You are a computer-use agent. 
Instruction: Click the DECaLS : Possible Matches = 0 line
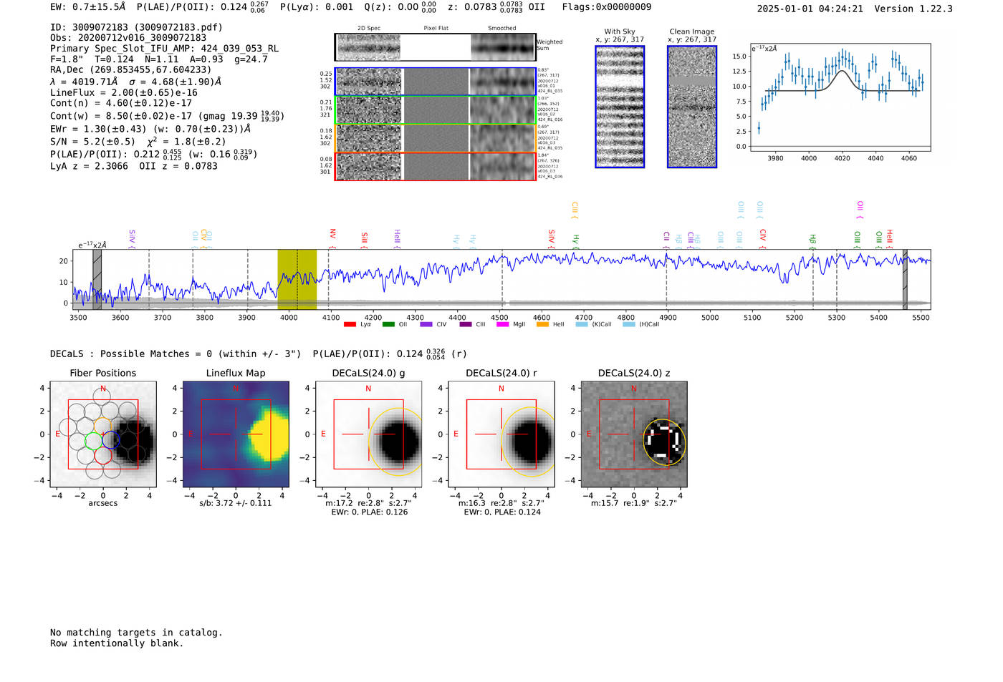(176, 354)
